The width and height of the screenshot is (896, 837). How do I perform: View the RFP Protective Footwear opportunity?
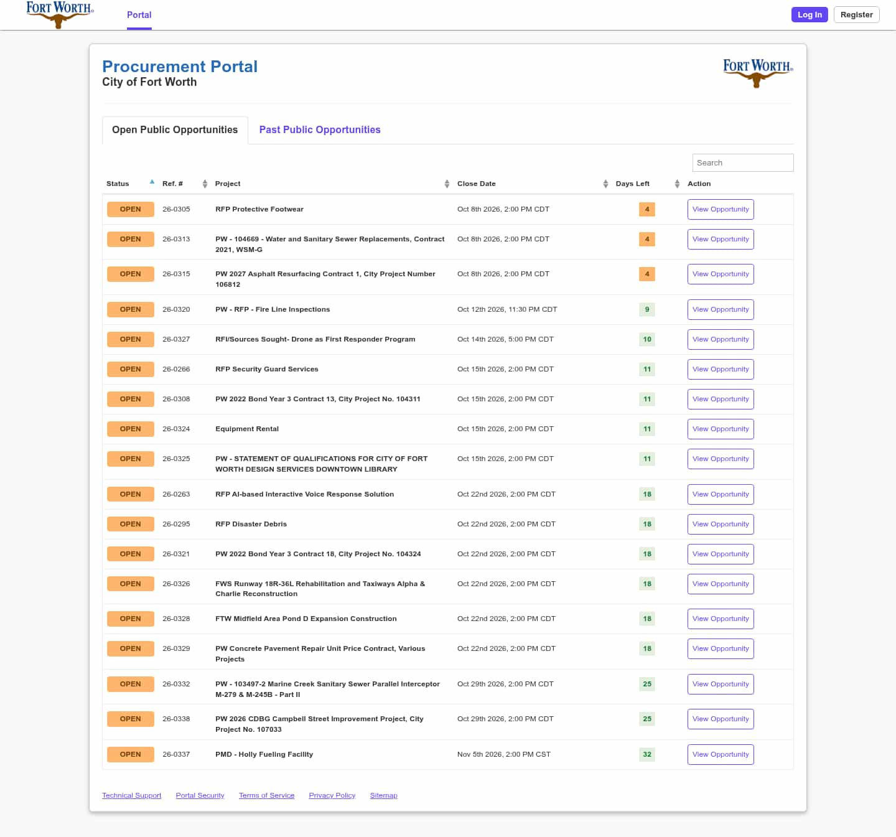coord(721,209)
